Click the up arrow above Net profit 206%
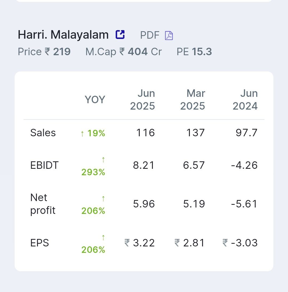 click(103, 199)
